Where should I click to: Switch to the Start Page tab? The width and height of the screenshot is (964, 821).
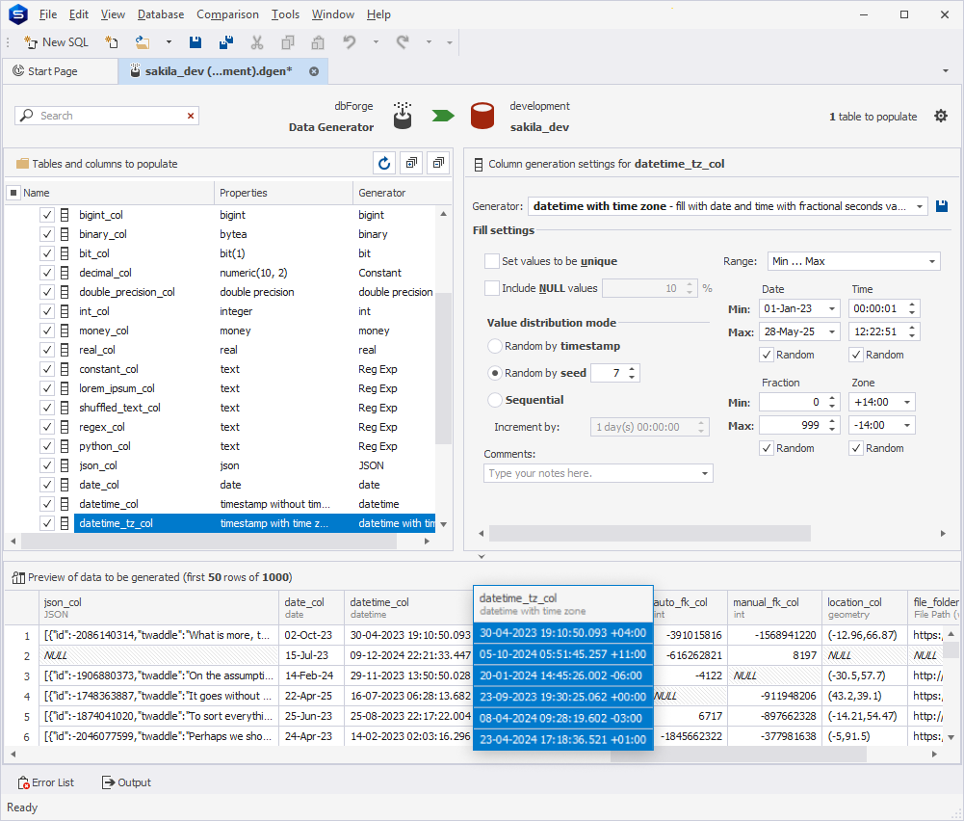coord(53,71)
